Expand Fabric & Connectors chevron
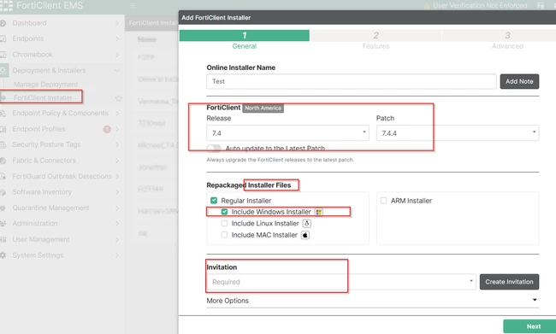556x334 pixels. click(x=117, y=161)
